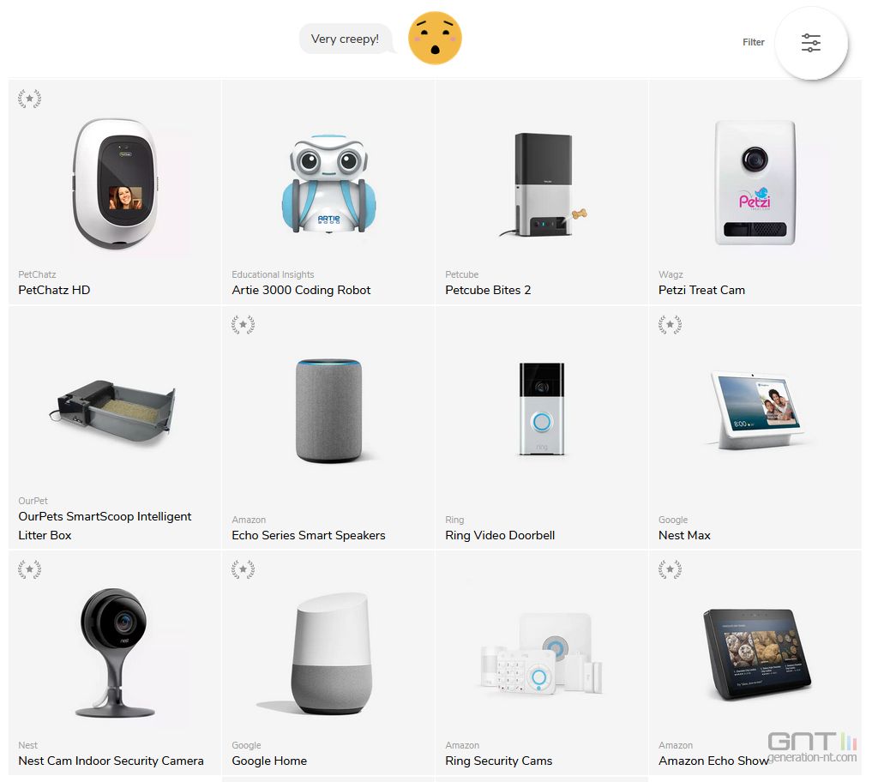Screen dimensions: 872x782
Task: Open the Ring Security Cams title
Action: (x=499, y=761)
